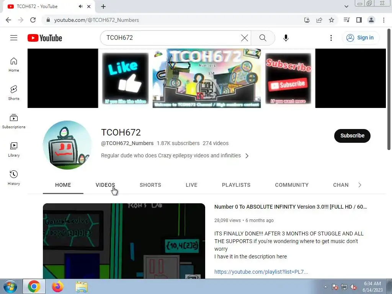This screenshot has width=392, height=294.
Task: Switch to the COMMUNITY tab
Action: 292,185
